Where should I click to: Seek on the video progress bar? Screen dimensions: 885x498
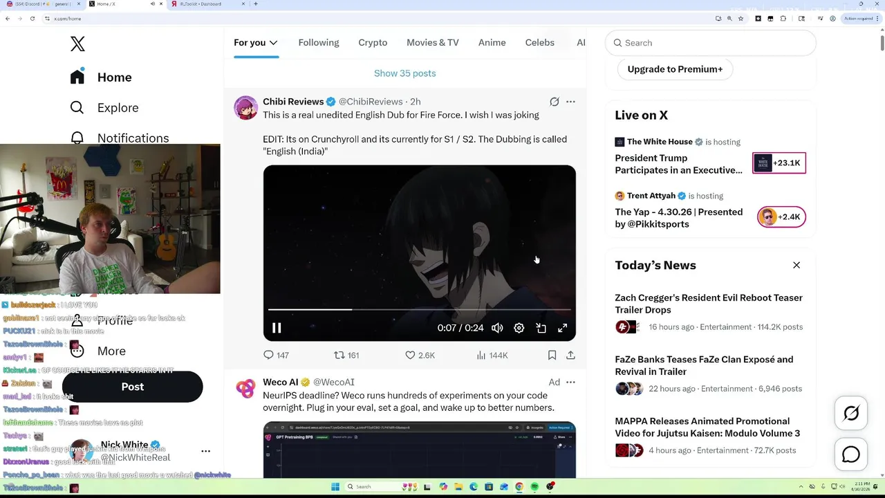pyautogui.click(x=420, y=309)
